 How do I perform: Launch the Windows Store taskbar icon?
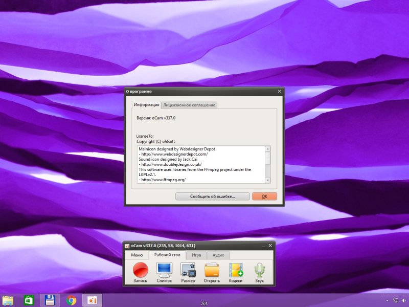(29, 300)
